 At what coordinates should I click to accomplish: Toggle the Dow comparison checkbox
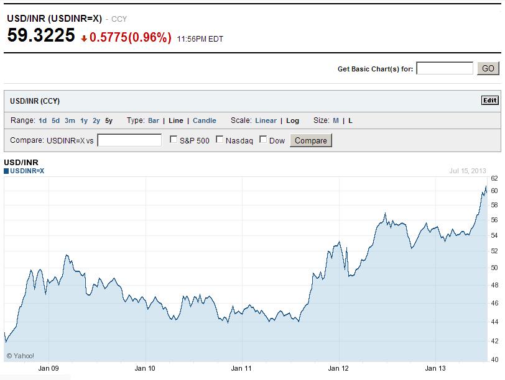(x=263, y=140)
